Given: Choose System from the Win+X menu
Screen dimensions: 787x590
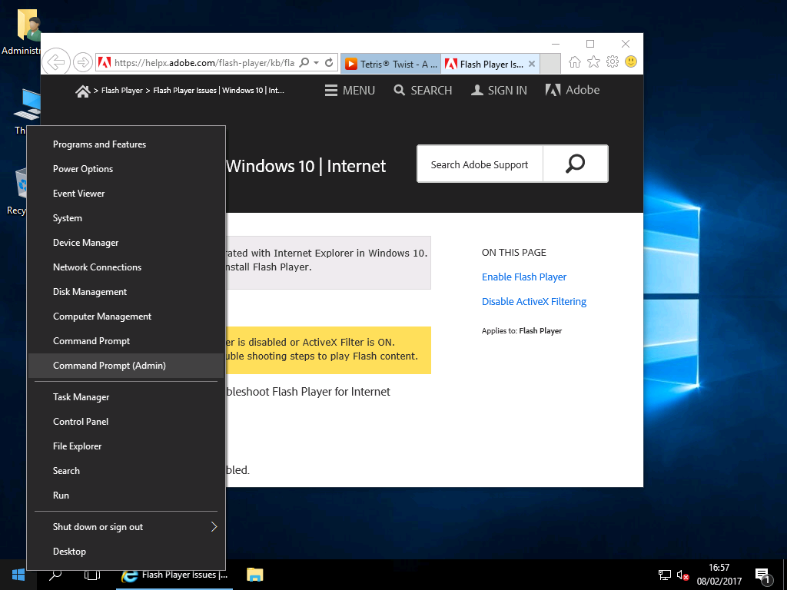Looking at the screenshot, I should pyautogui.click(x=125, y=218).
